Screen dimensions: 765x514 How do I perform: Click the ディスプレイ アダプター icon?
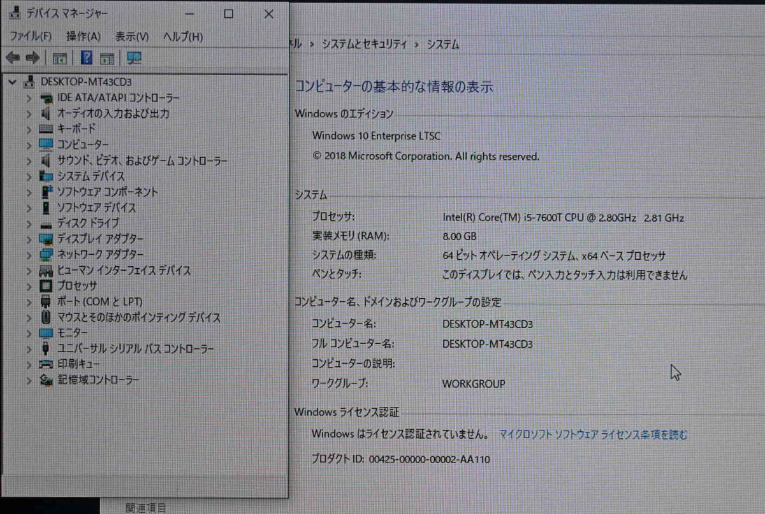pyautogui.click(x=47, y=239)
